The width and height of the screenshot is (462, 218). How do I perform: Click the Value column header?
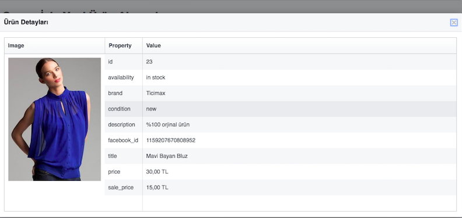pos(153,45)
